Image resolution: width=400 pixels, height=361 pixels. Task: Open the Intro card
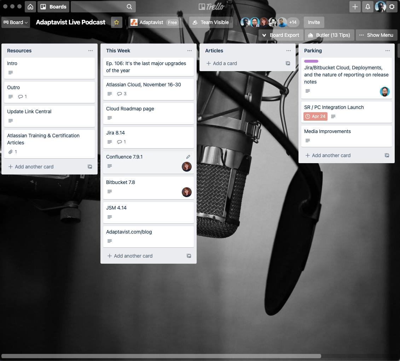50,68
